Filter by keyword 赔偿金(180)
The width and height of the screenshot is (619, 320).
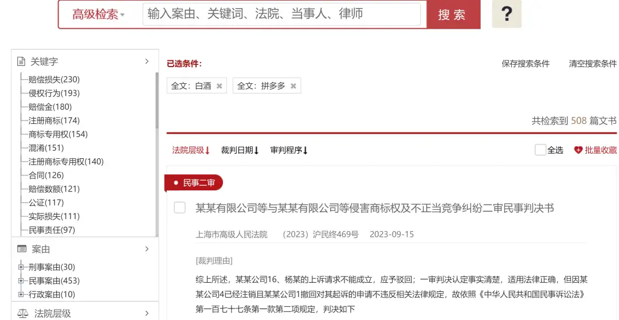[50, 107]
